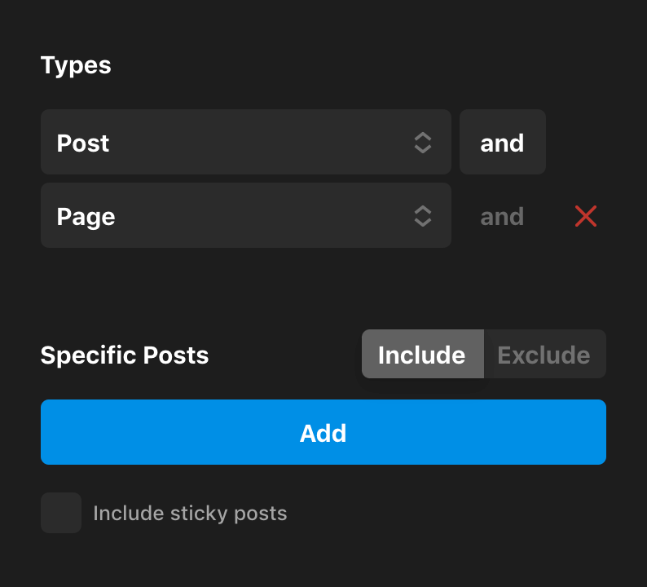The height and width of the screenshot is (587, 647).
Task: Click the 'Include sticky posts' label text
Action: point(190,514)
